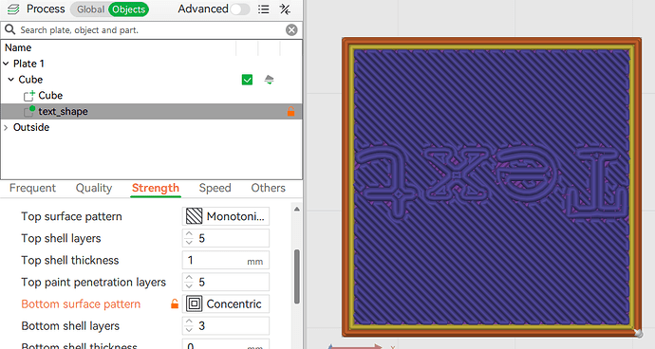Click the support painting icon on Cube row
The image size is (655, 349).
[269, 80]
